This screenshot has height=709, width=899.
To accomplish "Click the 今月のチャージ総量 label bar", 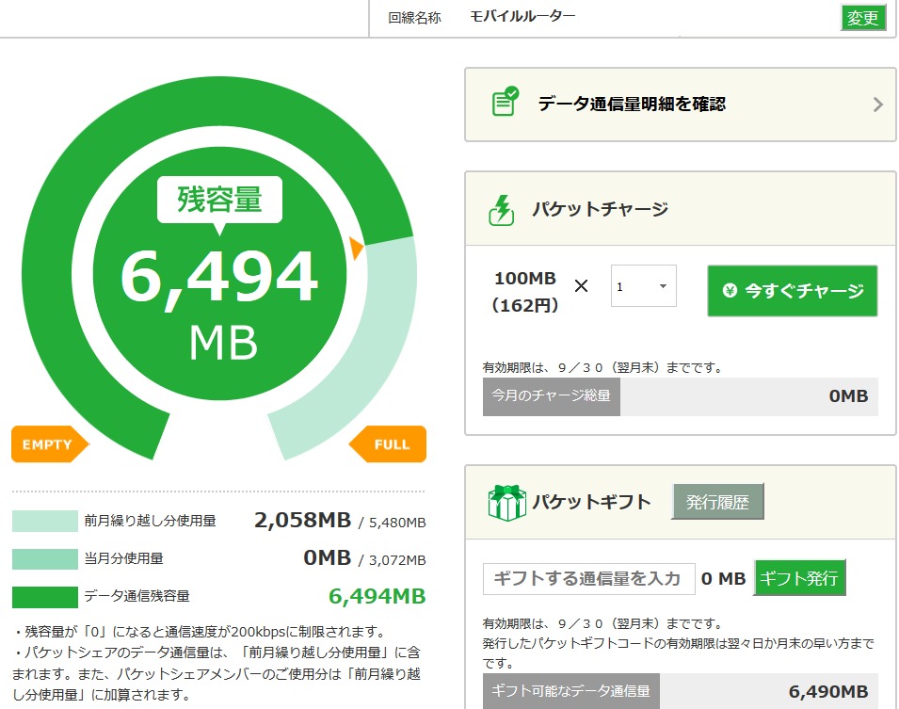I will [x=552, y=396].
